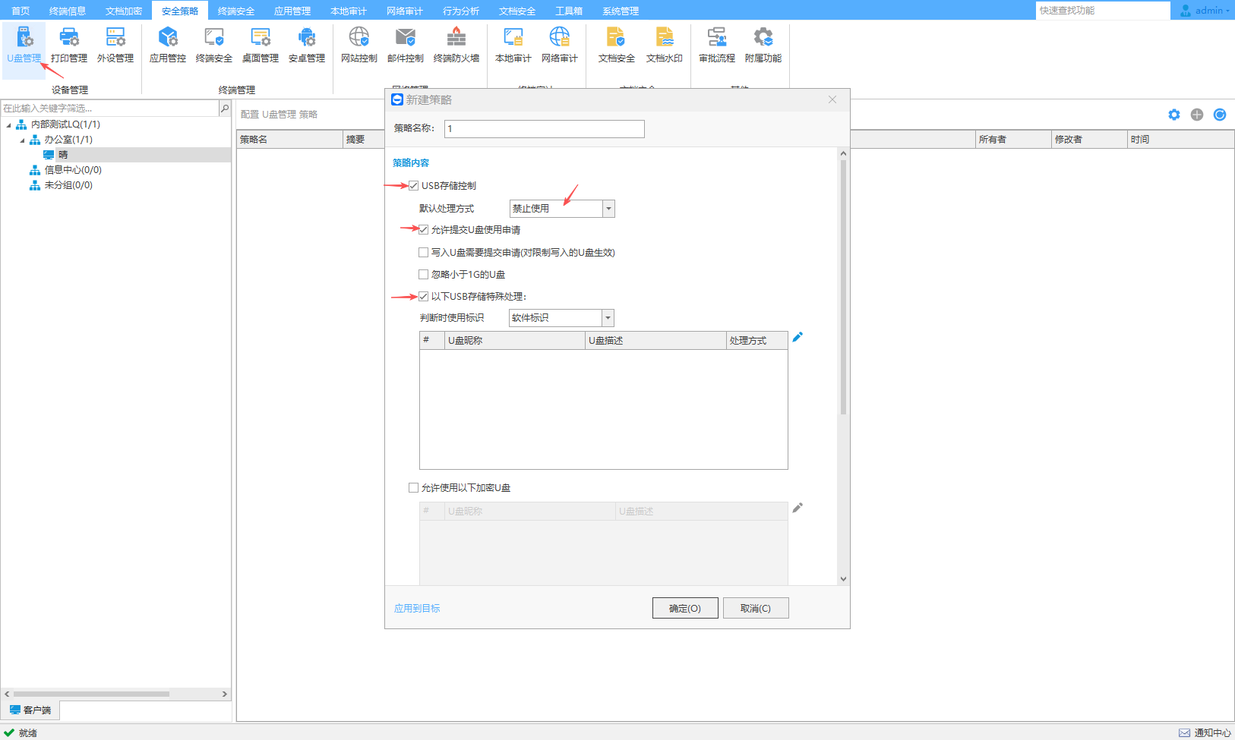This screenshot has height=740, width=1235.
Task: Open the U盘管理 tool in ribbon
Action: pyautogui.click(x=24, y=45)
